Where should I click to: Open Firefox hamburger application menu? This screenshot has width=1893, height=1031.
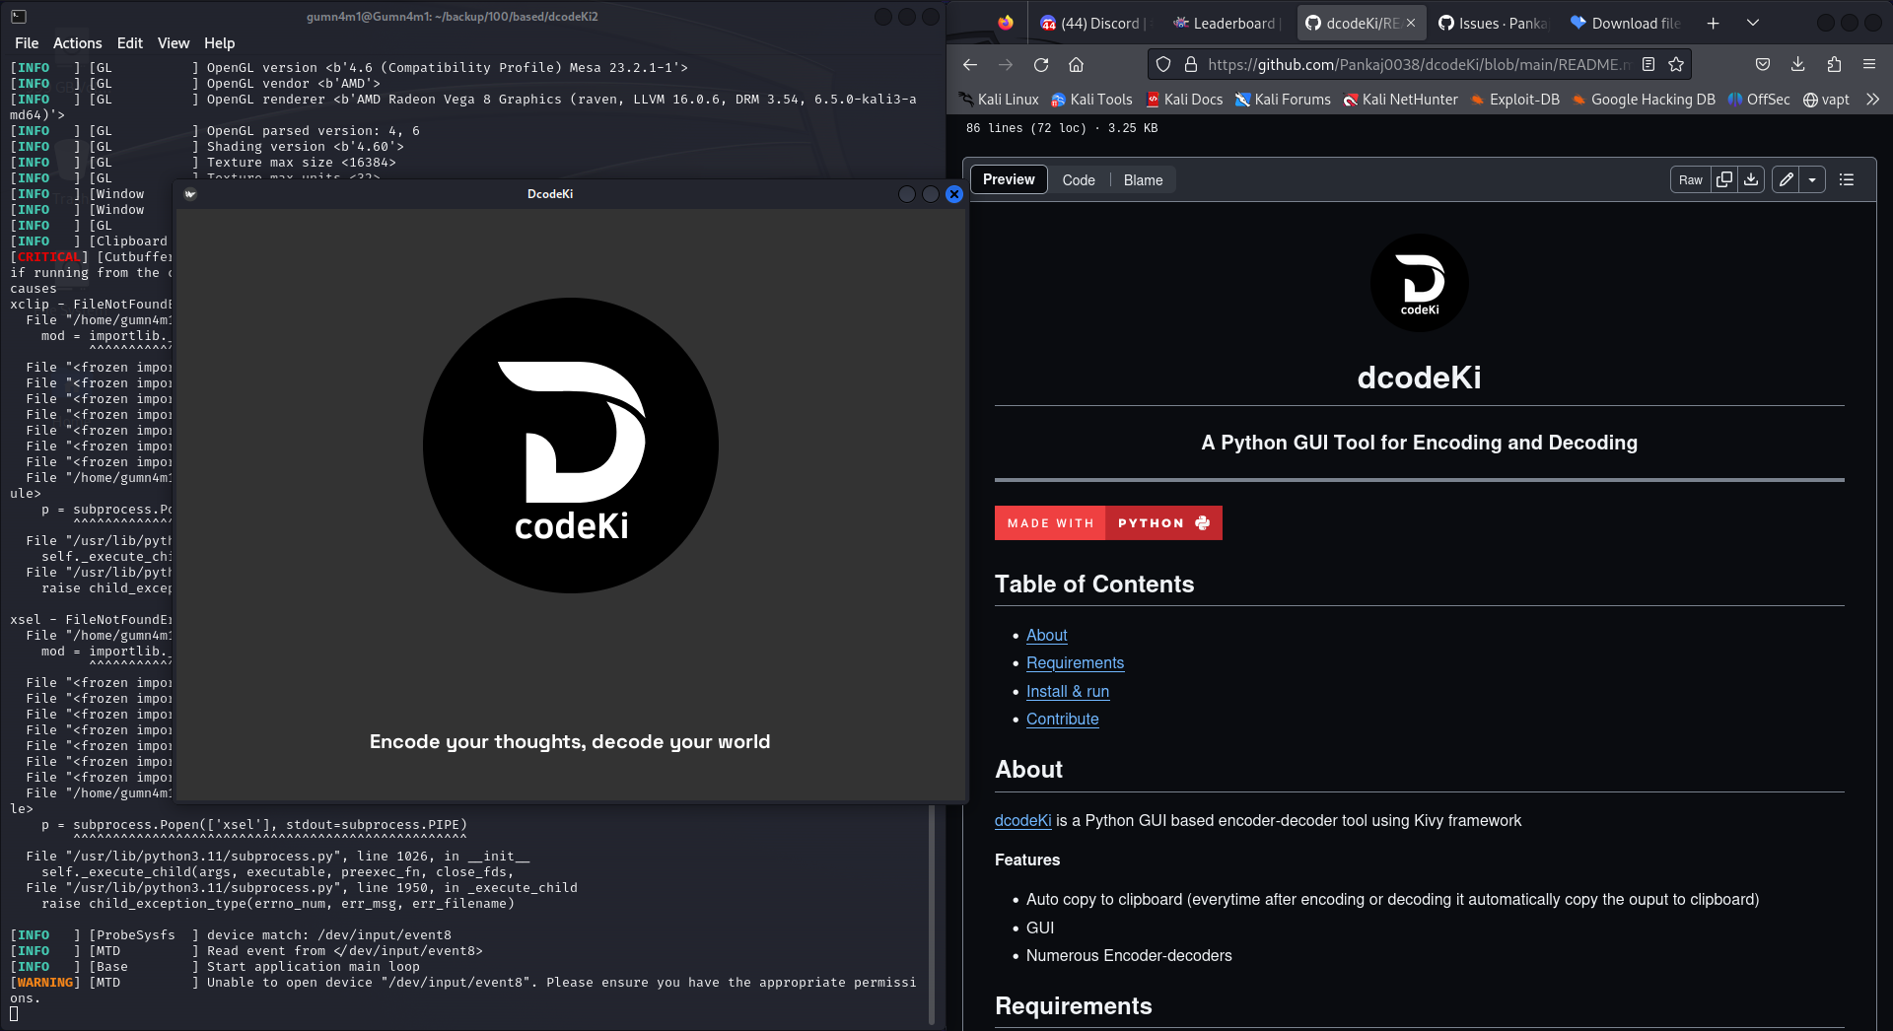[1869, 65]
